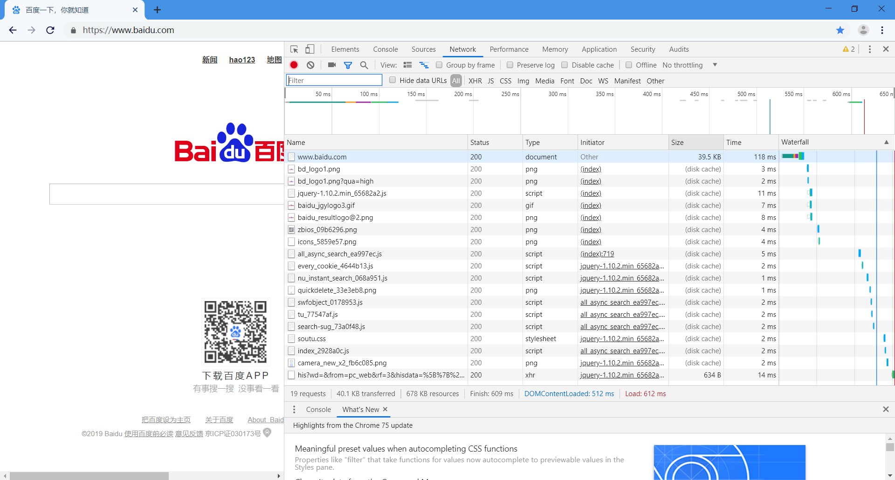This screenshot has height=480, width=895.
Task: Close the DevTools panel
Action: tap(886, 49)
